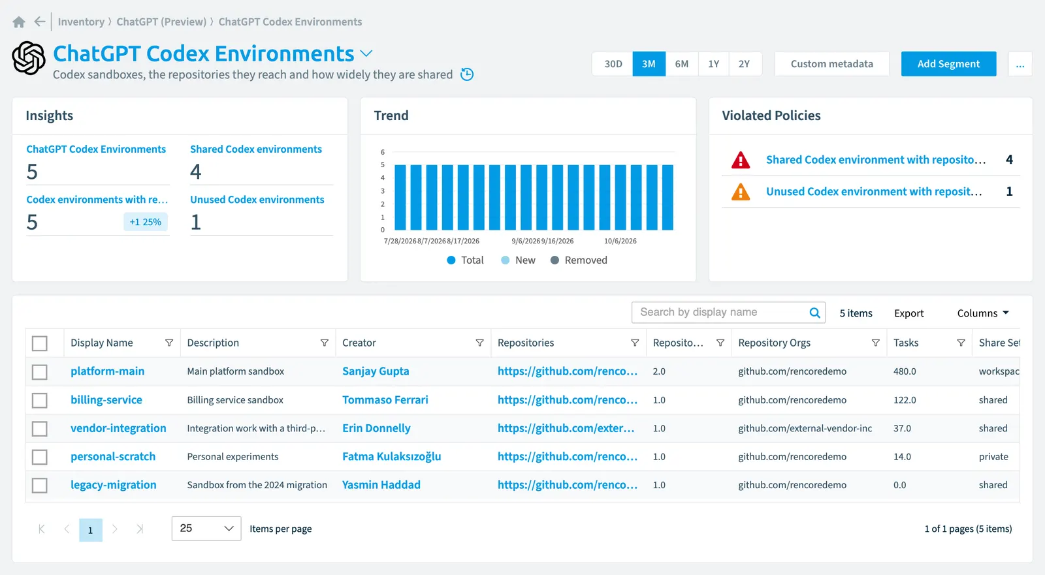Open the Tasks column filter
This screenshot has height=575, width=1045.
[961, 343]
